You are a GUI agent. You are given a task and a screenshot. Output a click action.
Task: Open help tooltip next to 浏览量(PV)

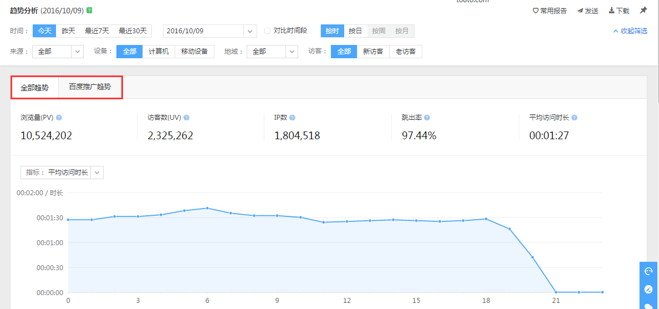tap(59, 118)
